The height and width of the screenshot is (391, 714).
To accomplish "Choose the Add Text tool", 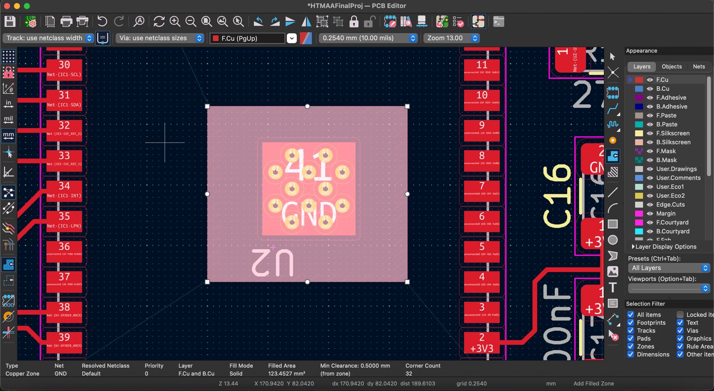I will pos(613,288).
